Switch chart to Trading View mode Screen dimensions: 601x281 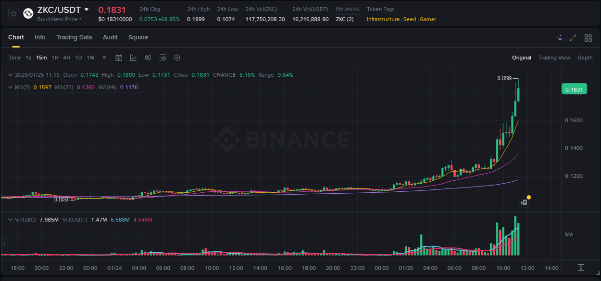pos(554,58)
